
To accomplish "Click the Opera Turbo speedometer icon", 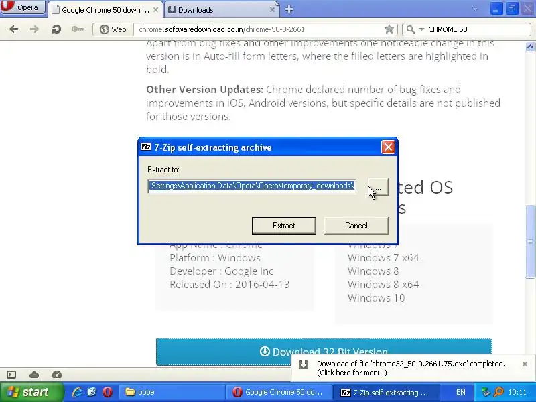I will pos(57,375).
